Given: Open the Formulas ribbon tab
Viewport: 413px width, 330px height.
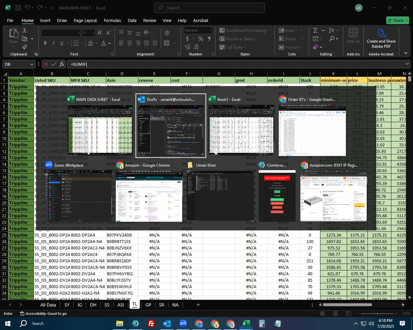Looking at the screenshot, I should (112, 20).
